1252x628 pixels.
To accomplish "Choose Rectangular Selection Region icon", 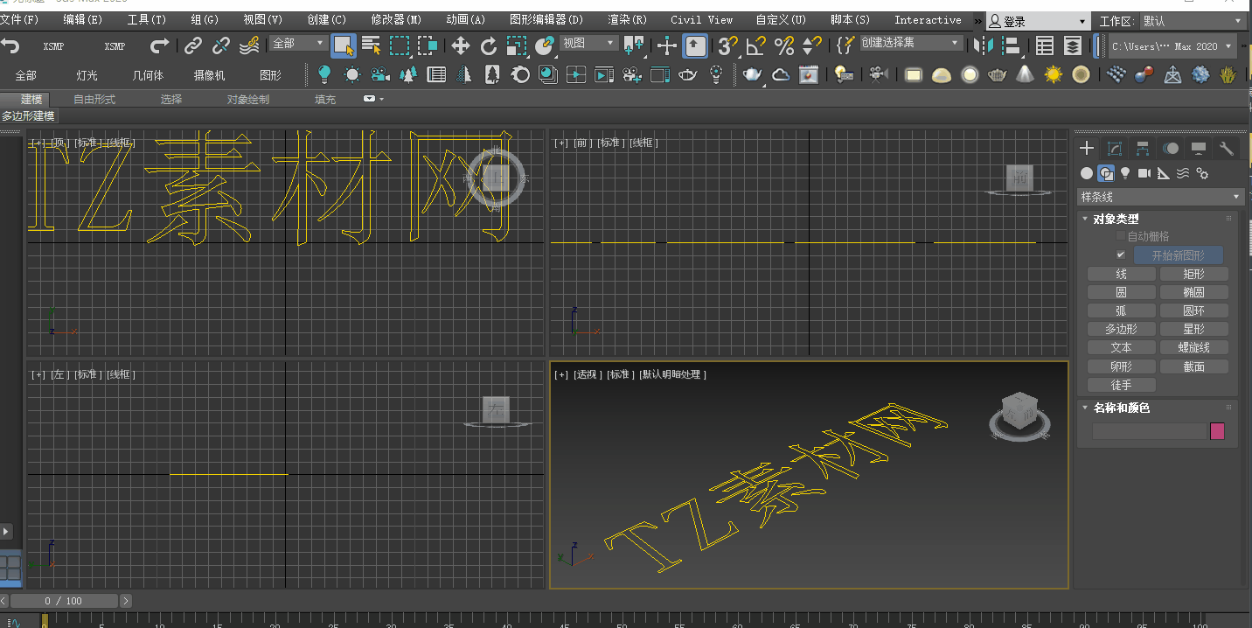I will (x=400, y=45).
